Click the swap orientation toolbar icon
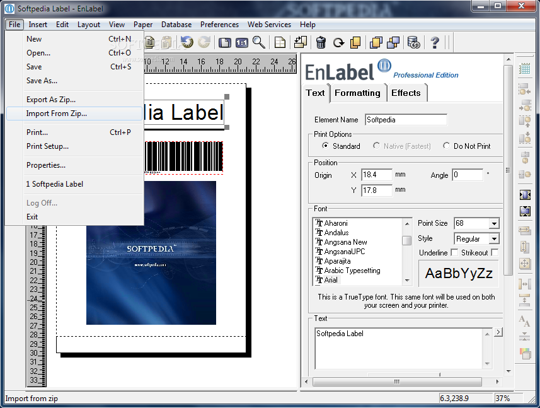This screenshot has width=540, height=408. point(301,42)
